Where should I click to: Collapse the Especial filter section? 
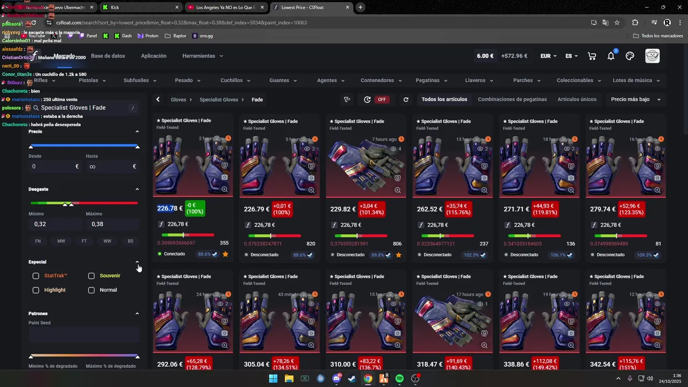point(137,262)
